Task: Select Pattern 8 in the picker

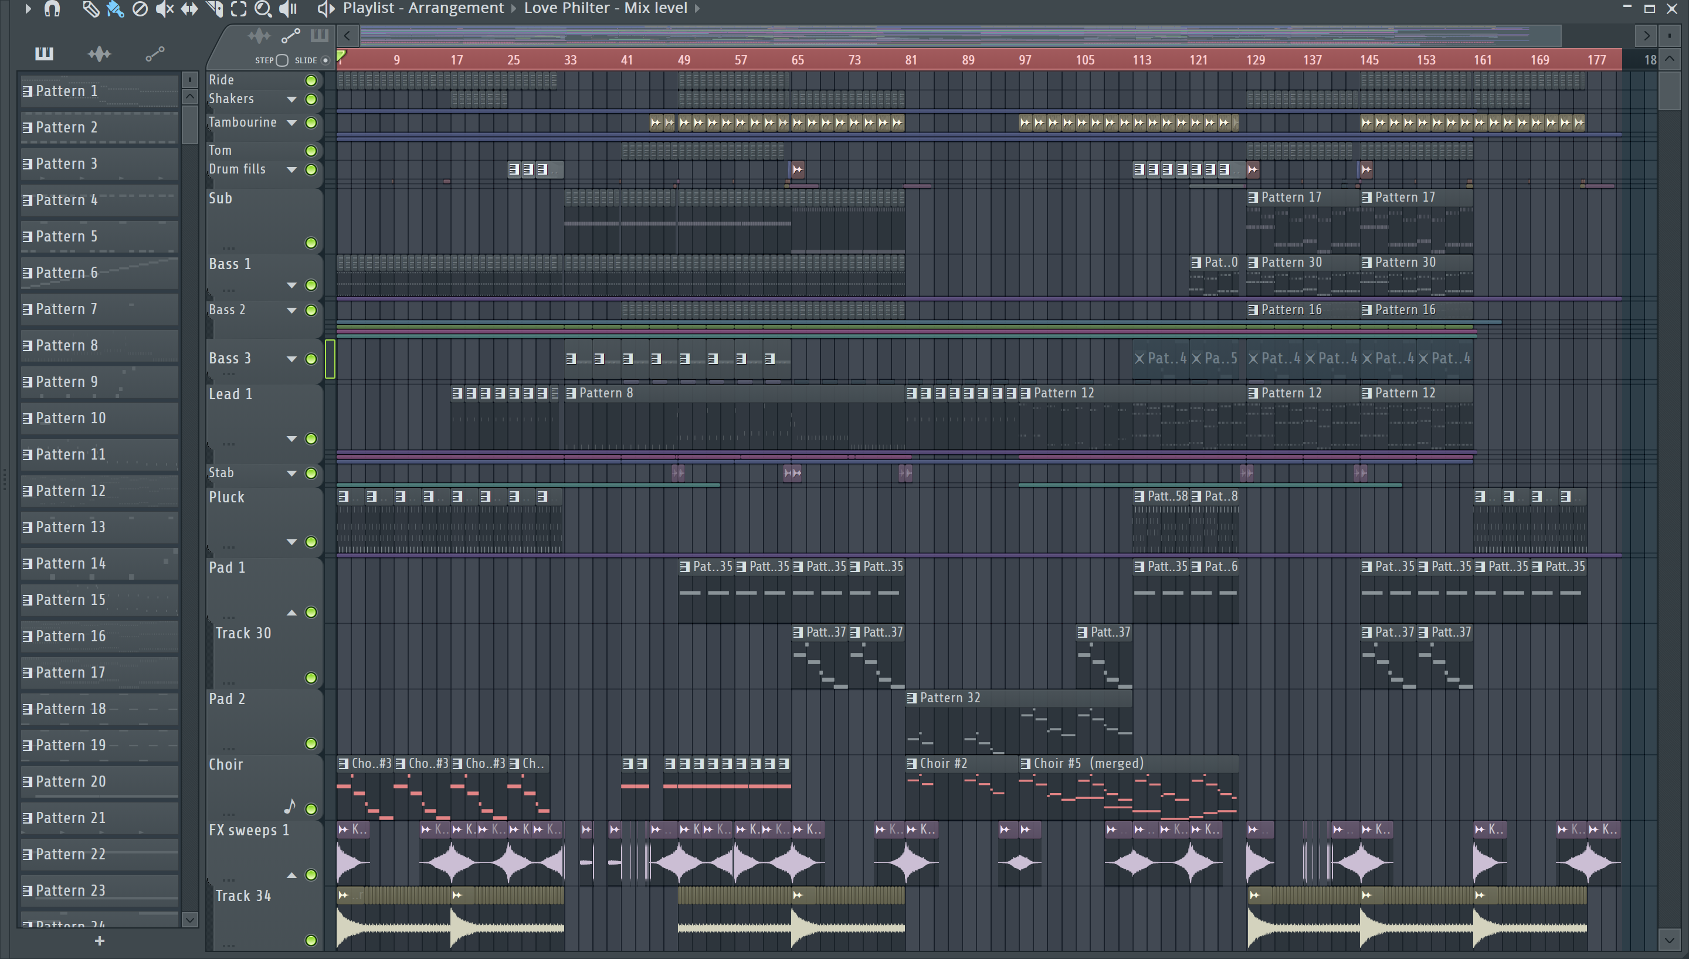Action: (x=100, y=345)
